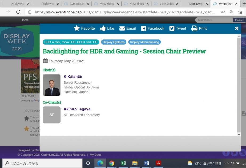246x168 pixels.
Task: Open Akihiro Tagaya's profile link
Action: (77, 109)
